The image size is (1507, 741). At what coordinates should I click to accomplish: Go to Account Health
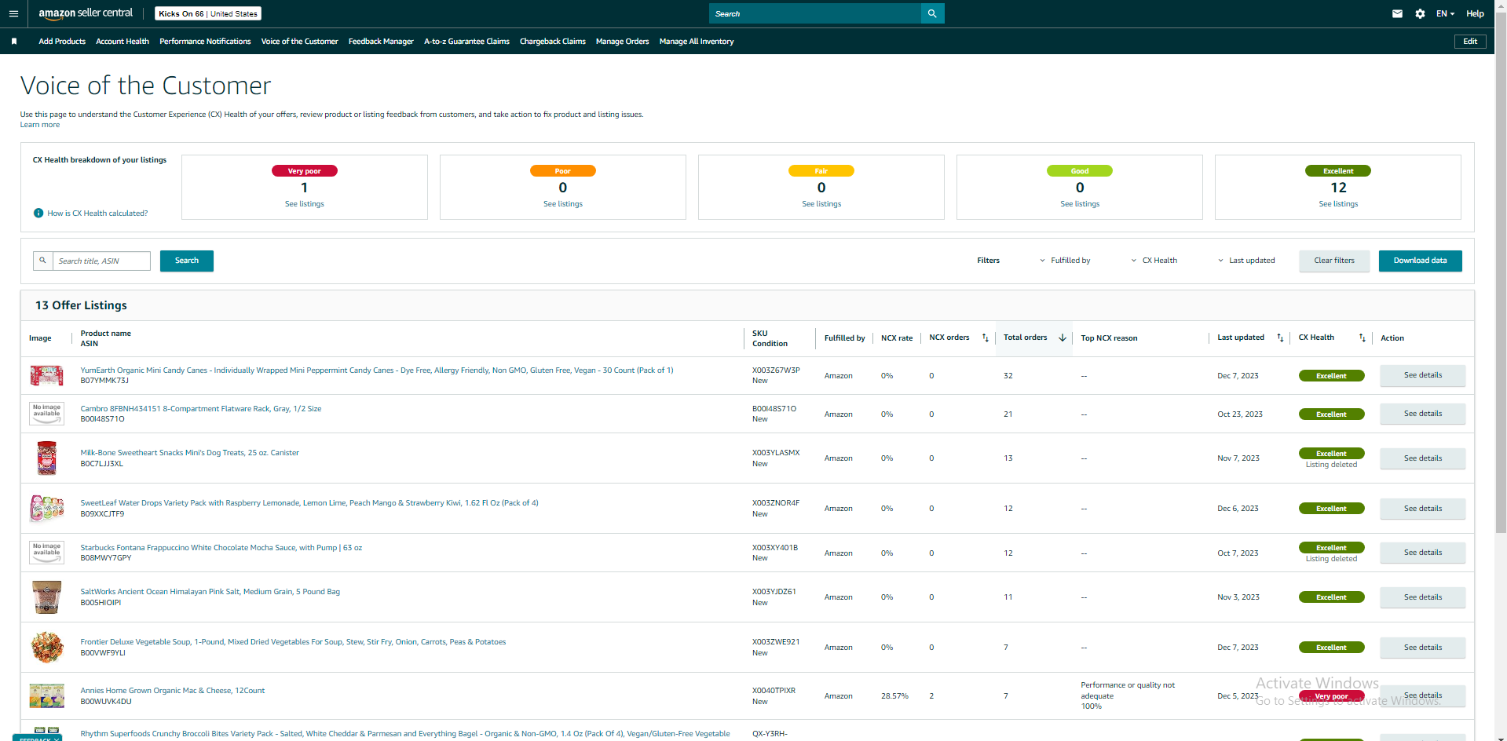[123, 42]
